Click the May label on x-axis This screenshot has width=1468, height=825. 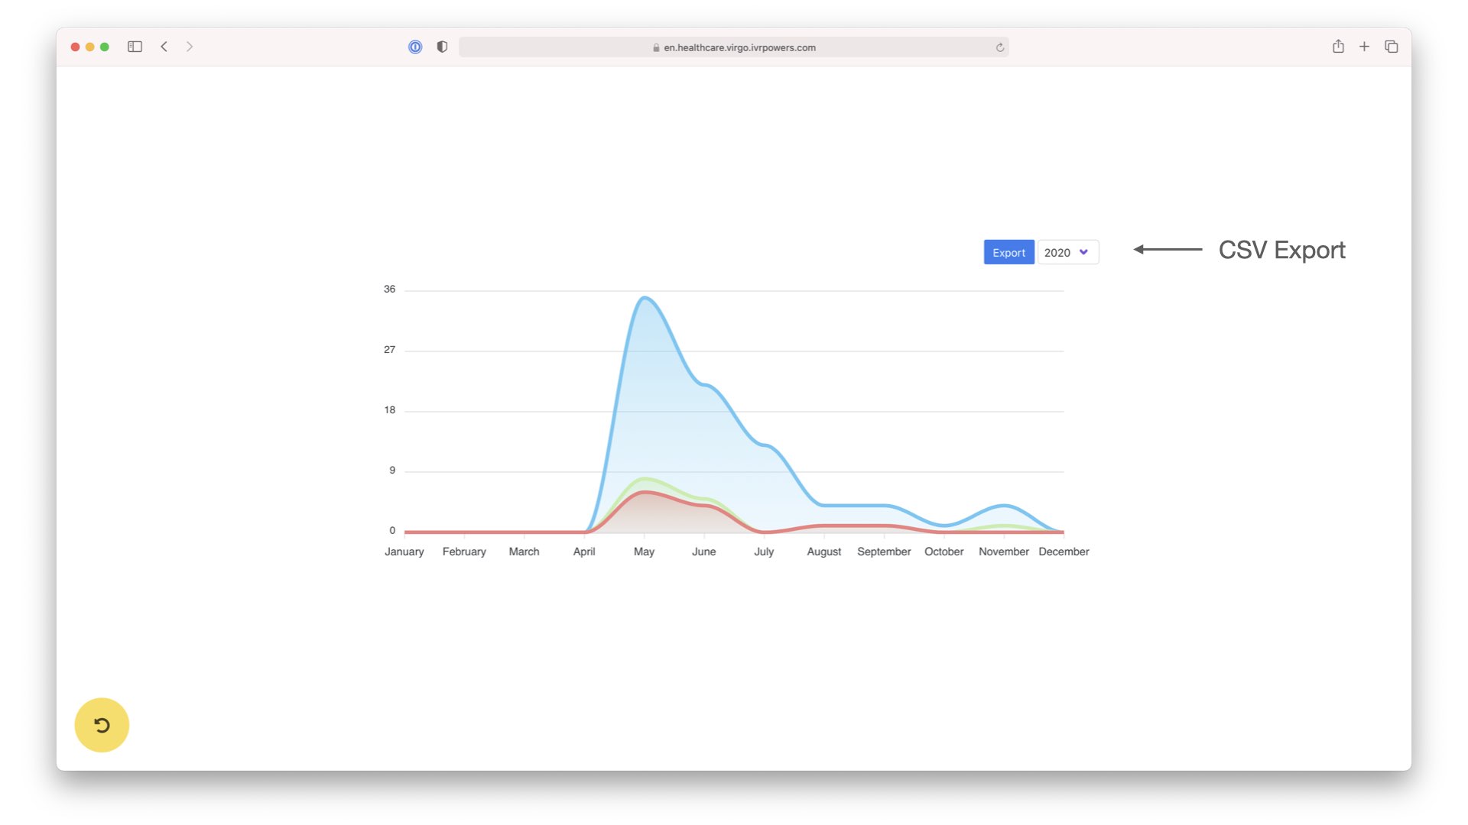[644, 552]
